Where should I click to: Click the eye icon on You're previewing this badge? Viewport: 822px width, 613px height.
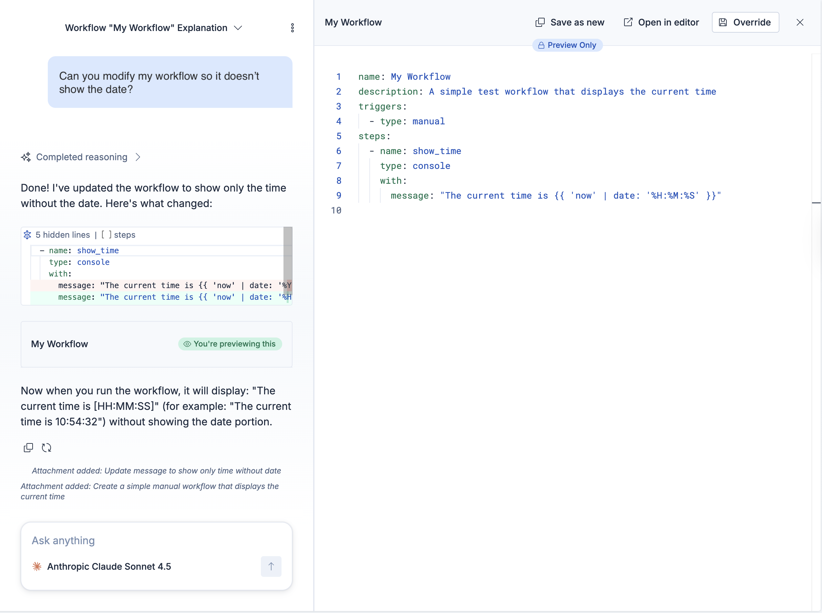pyautogui.click(x=187, y=344)
